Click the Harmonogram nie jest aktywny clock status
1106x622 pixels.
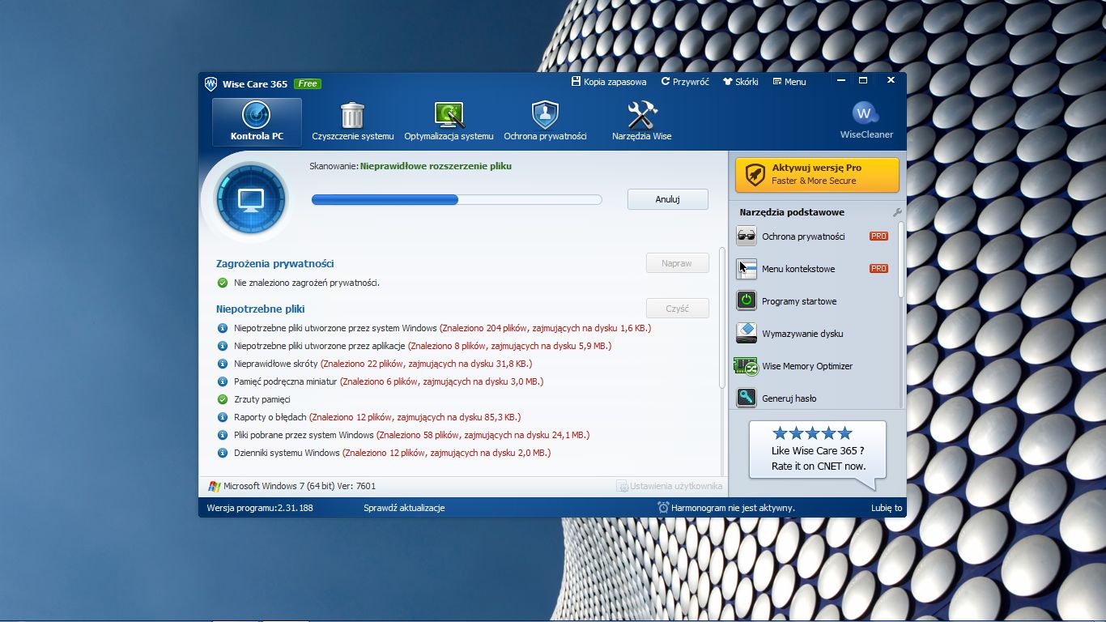[726, 508]
